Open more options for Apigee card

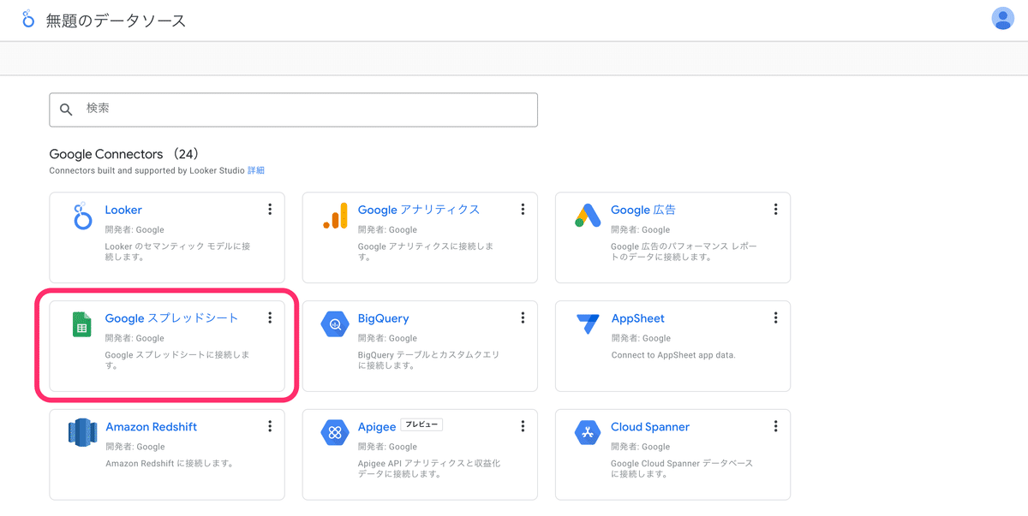[x=523, y=426]
